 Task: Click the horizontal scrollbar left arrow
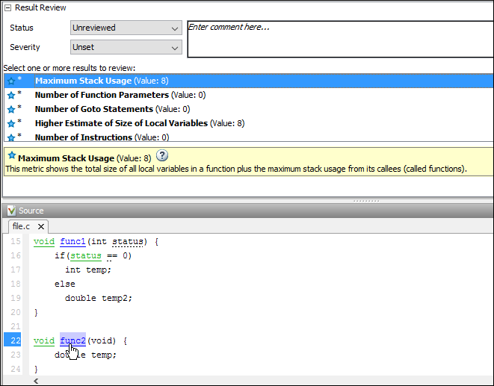click(x=35, y=380)
